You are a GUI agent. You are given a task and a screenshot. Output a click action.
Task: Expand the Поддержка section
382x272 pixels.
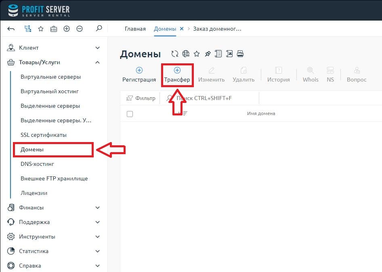coord(54,222)
